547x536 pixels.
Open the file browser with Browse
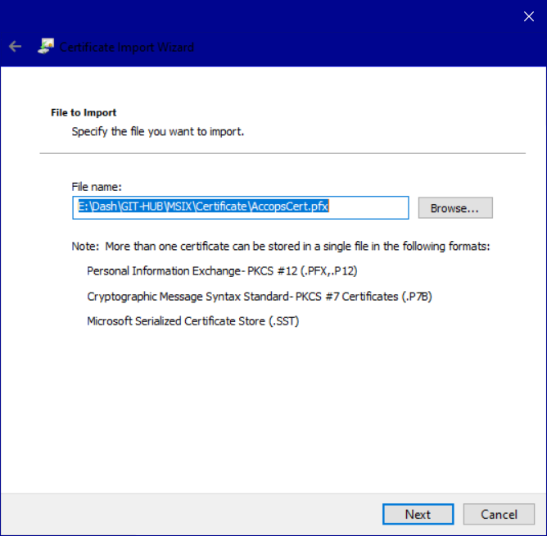(454, 208)
